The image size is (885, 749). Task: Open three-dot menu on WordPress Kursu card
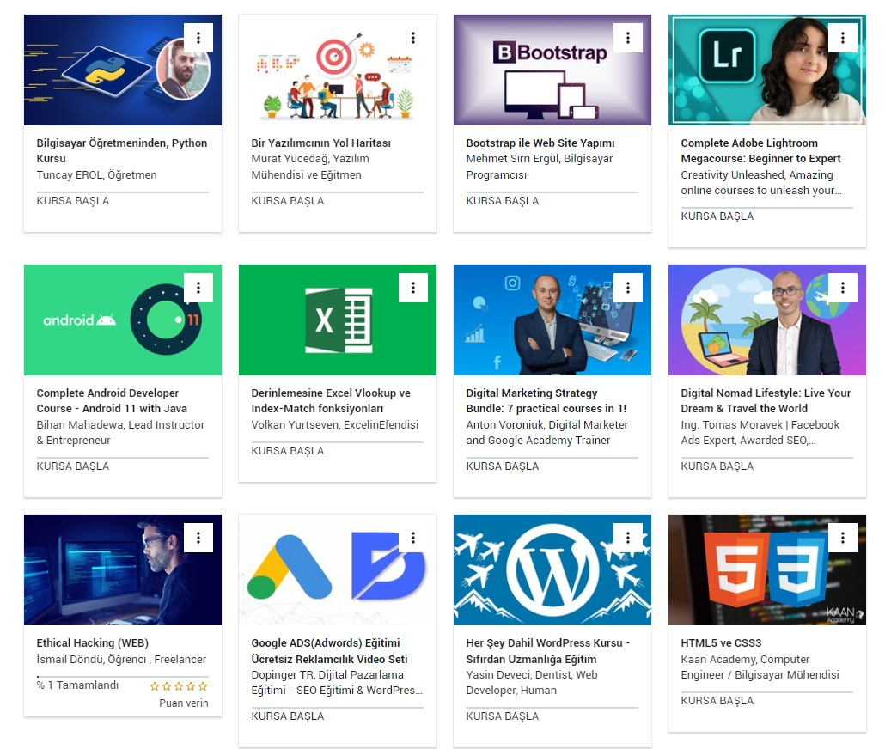627,538
